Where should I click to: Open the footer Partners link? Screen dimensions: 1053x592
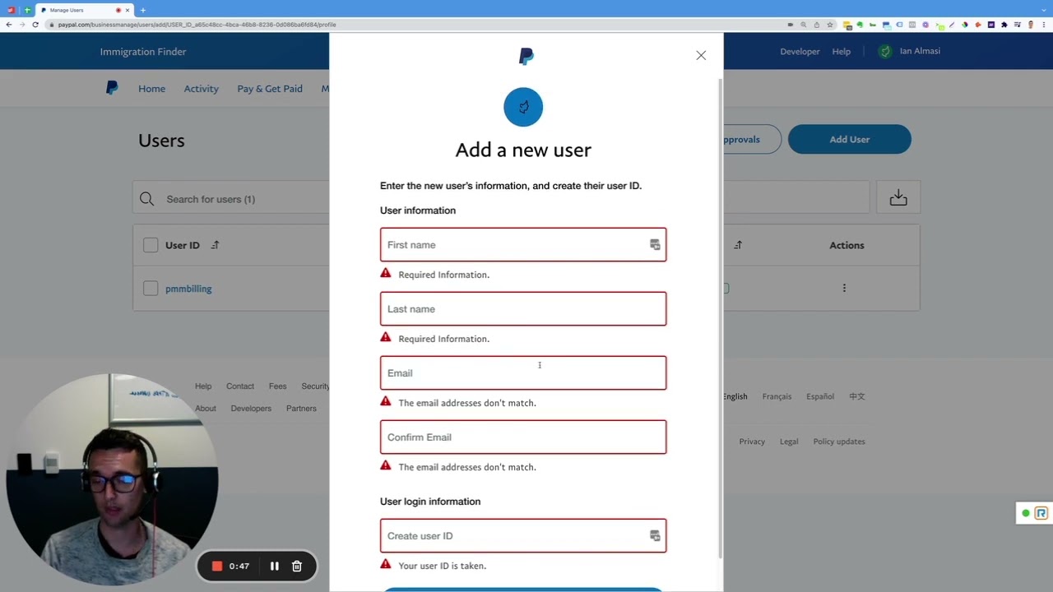coord(301,409)
